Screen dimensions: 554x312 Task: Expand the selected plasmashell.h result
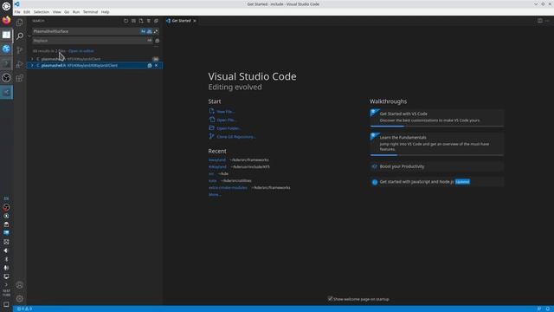coord(32,66)
